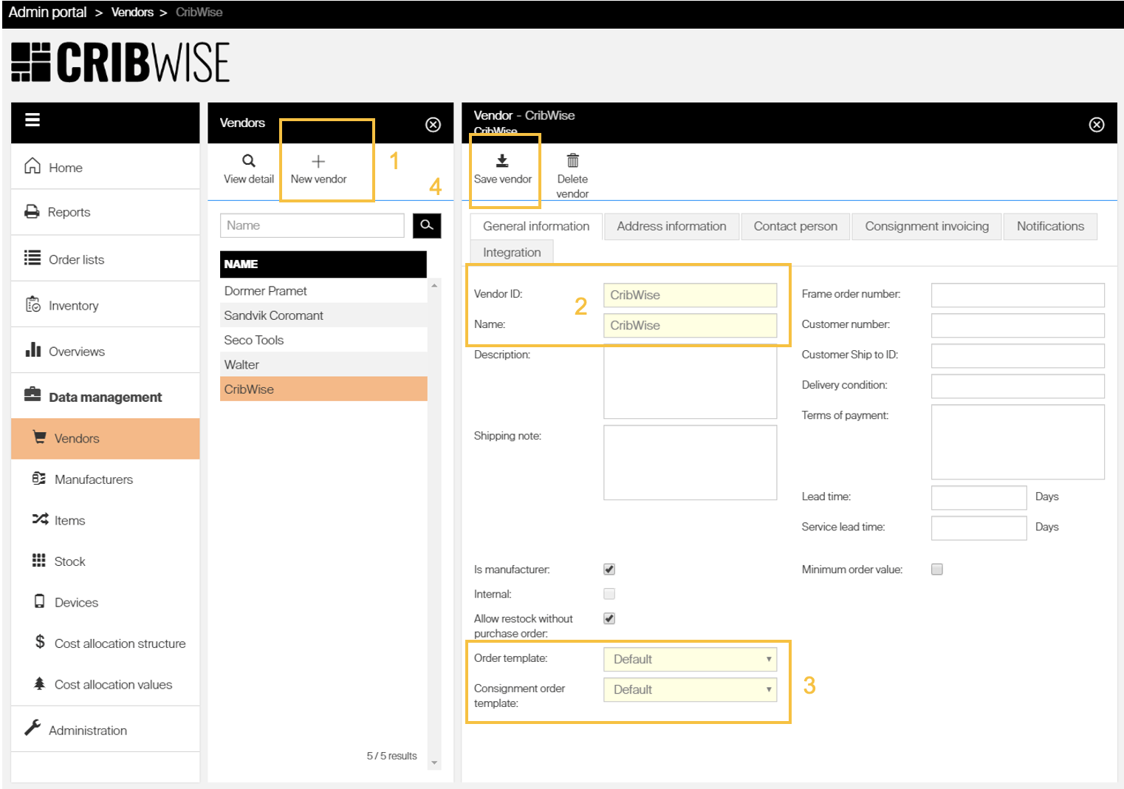The image size is (1124, 789).
Task: Expand the Administration menu section
Action: (x=87, y=731)
